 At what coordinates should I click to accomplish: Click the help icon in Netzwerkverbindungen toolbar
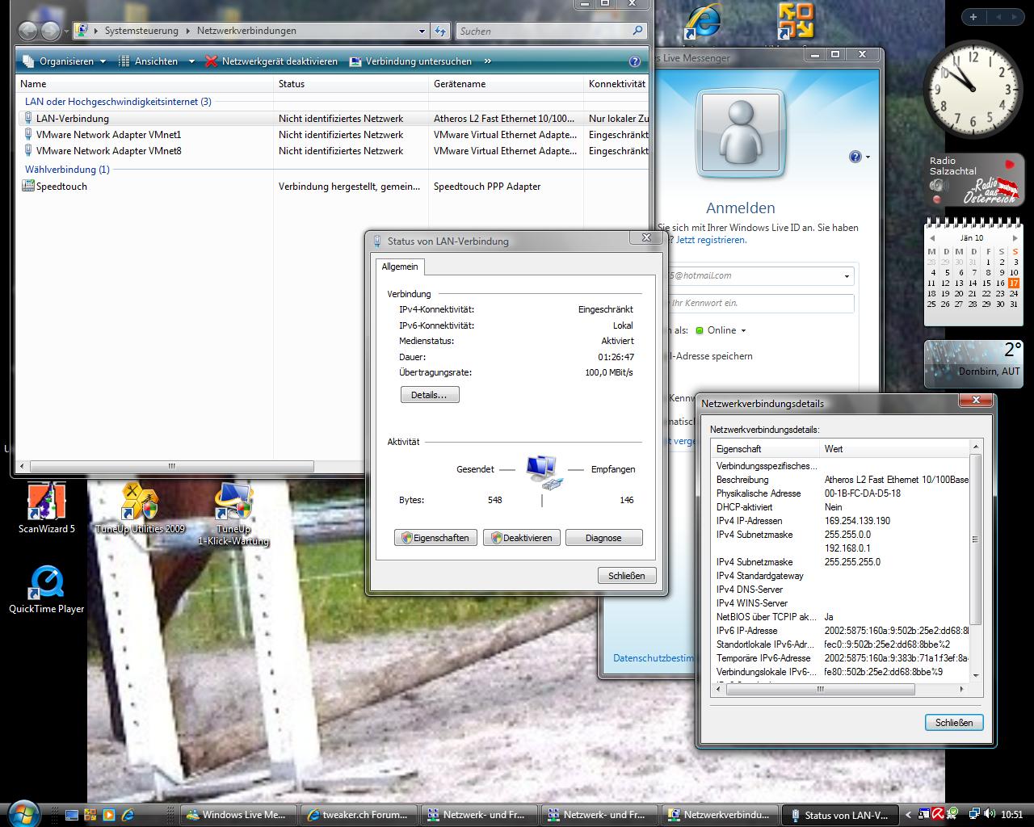(x=635, y=61)
